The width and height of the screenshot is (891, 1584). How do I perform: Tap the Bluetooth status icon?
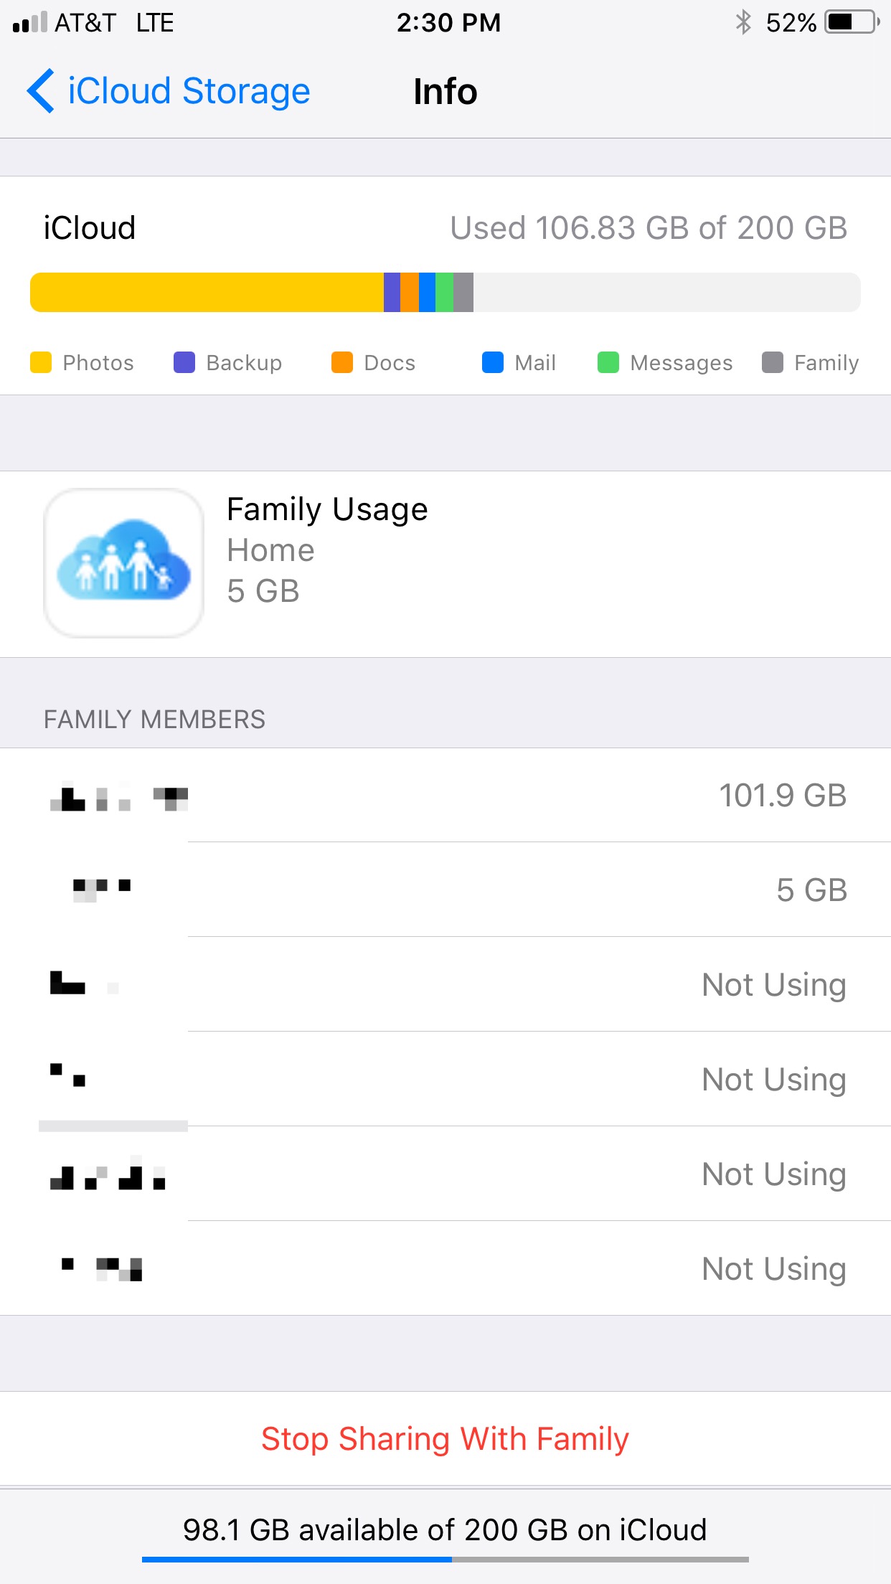[x=743, y=22]
